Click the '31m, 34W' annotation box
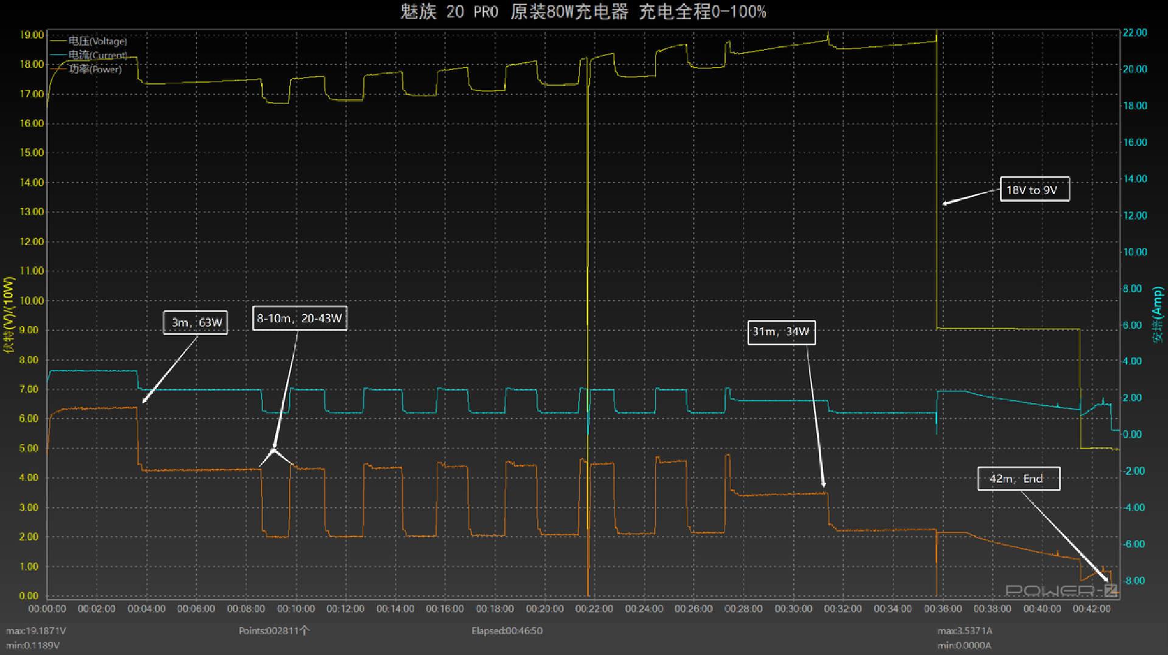1168x655 pixels. pyautogui.click(x=781, y=332)
